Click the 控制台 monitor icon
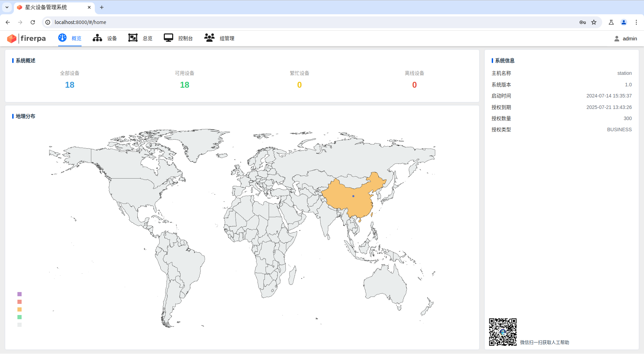 [169, 38]
